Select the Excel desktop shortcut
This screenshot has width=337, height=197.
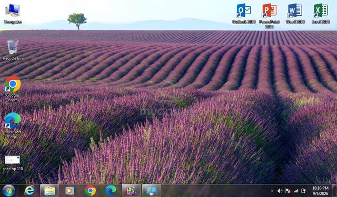point(321,13)
